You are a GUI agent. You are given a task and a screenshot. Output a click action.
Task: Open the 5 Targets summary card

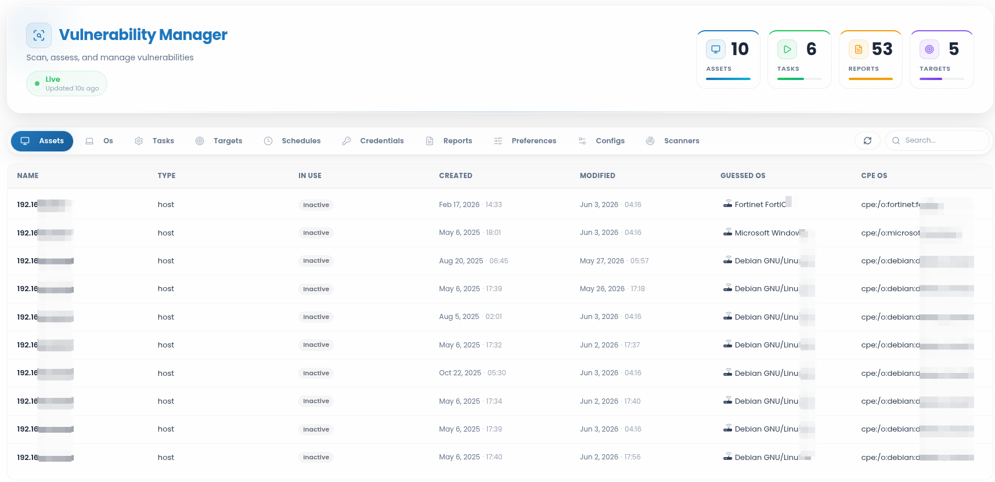click(942, 60)
